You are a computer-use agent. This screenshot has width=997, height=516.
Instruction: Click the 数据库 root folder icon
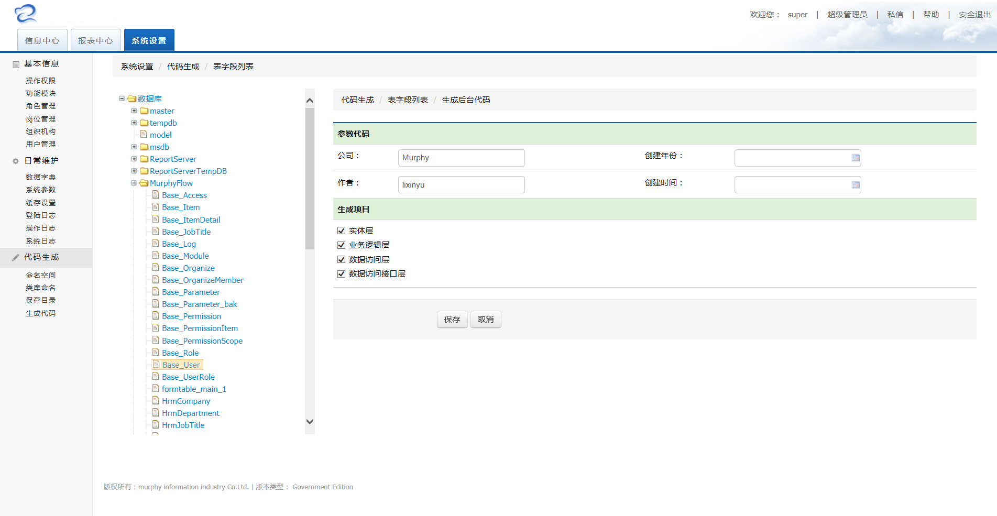(132, 98)
